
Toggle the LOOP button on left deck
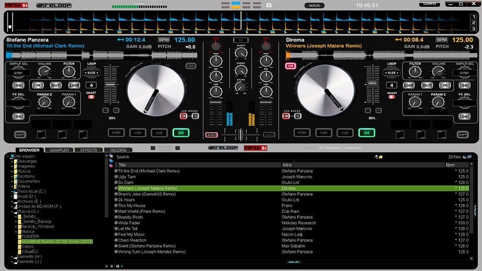click(74, 85)
